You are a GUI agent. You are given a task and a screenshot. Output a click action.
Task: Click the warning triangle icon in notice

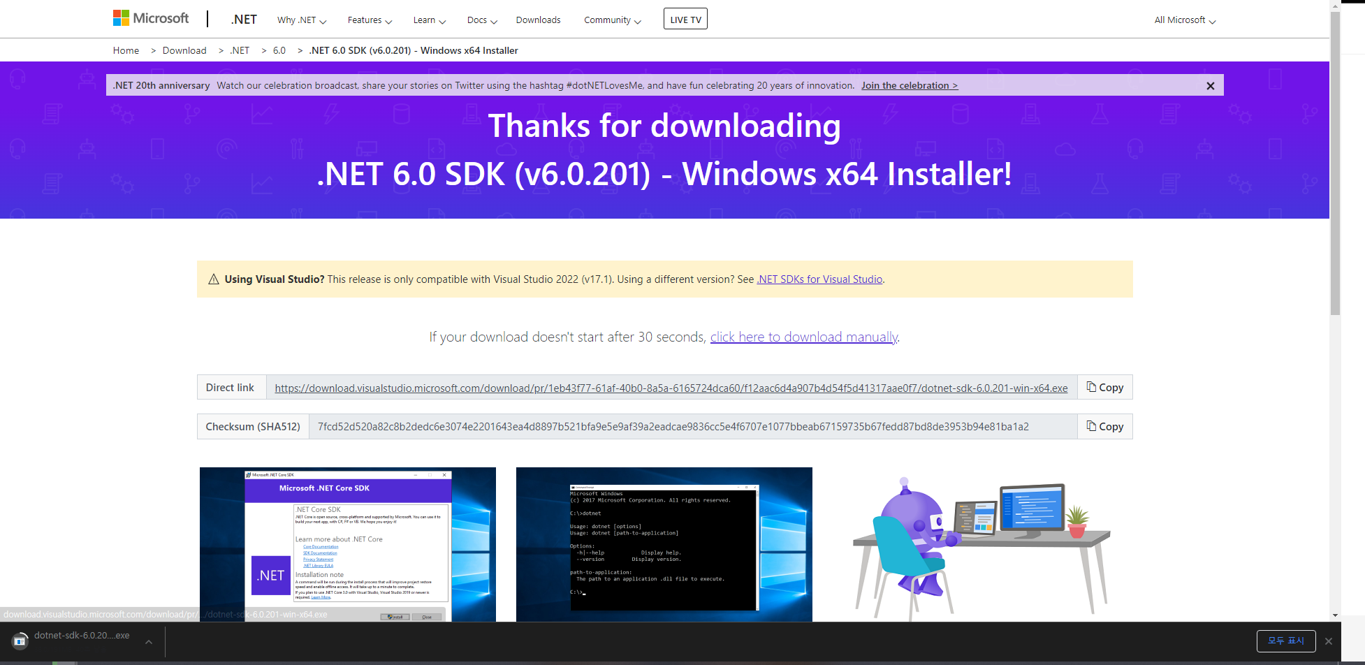click(214, 279)
